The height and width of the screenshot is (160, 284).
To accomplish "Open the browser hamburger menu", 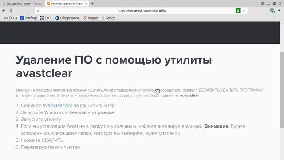I will tap(263, 4).
